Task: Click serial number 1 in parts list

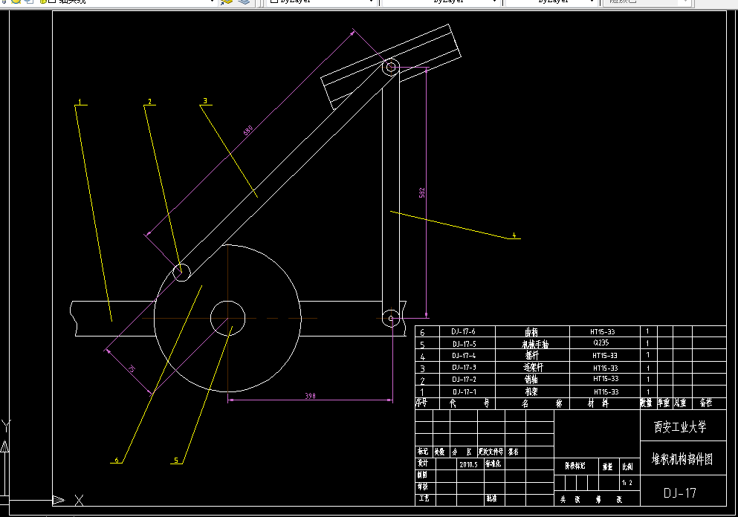Action: (x=422, y=392)
